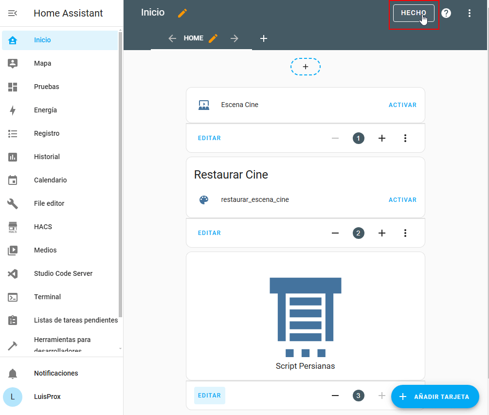This screenshot has height=415, width=489.
Task: Move Restaurar Cine card up with minus
Action: (x=335, y=233)
